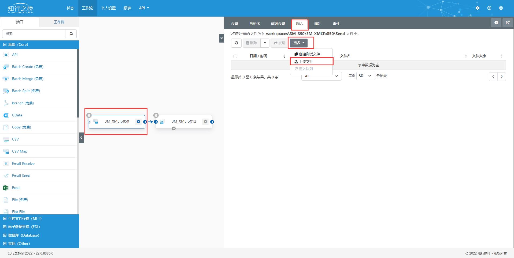Open the user account icon
This screenshot has height=258, width=514.
tap(501, 8)
